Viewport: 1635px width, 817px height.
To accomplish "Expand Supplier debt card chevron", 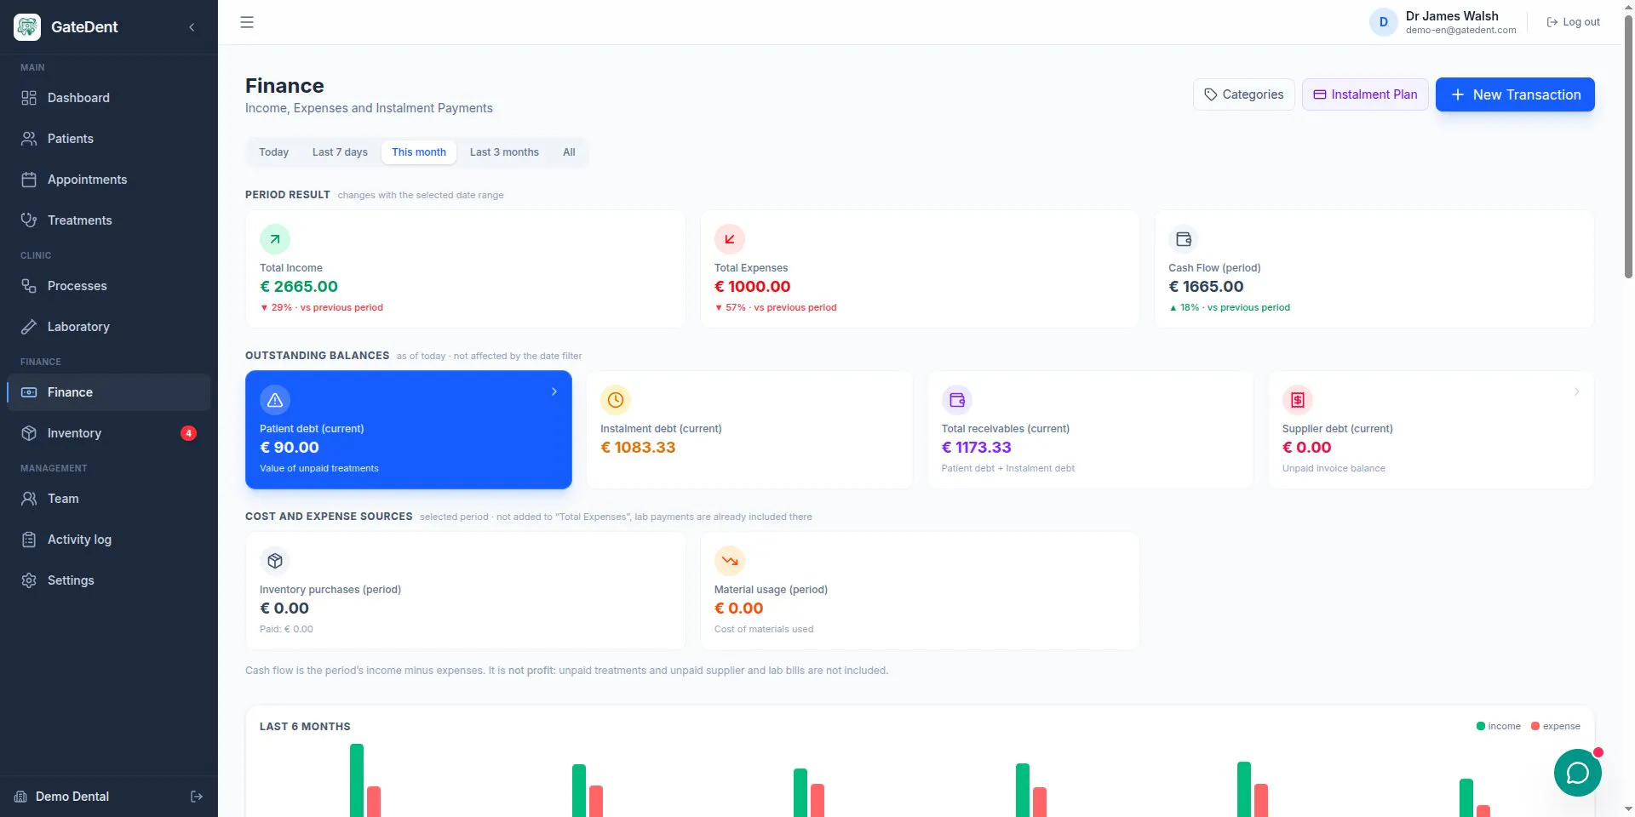I will 1577,391.
